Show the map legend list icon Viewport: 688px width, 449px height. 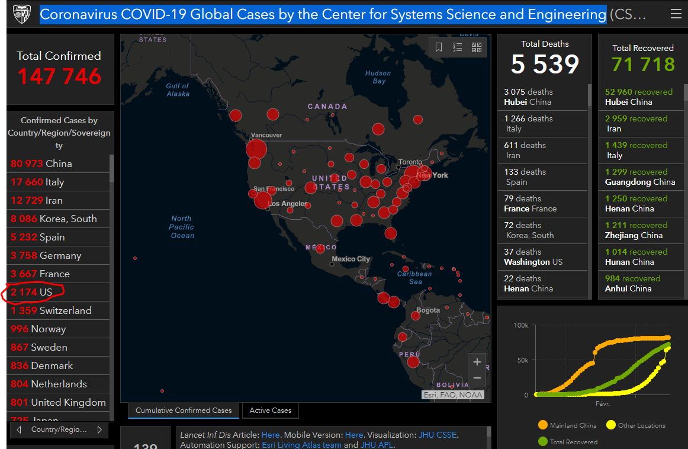tap(458, 47)
